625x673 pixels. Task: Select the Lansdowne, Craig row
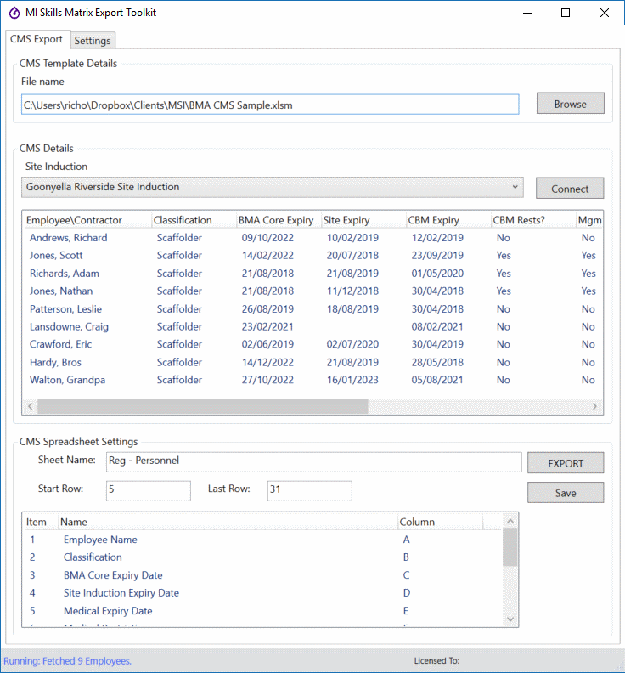click(312, 326)
